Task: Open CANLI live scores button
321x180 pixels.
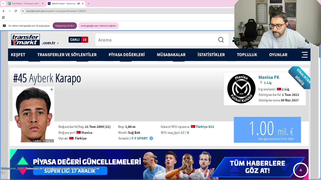Action: 78,40
